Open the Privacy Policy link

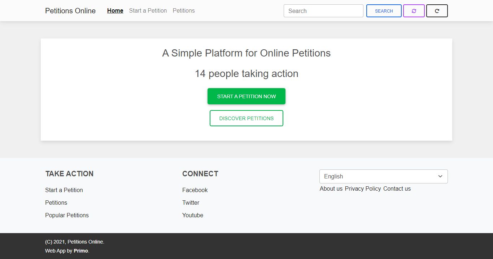[x=363, y=188]
